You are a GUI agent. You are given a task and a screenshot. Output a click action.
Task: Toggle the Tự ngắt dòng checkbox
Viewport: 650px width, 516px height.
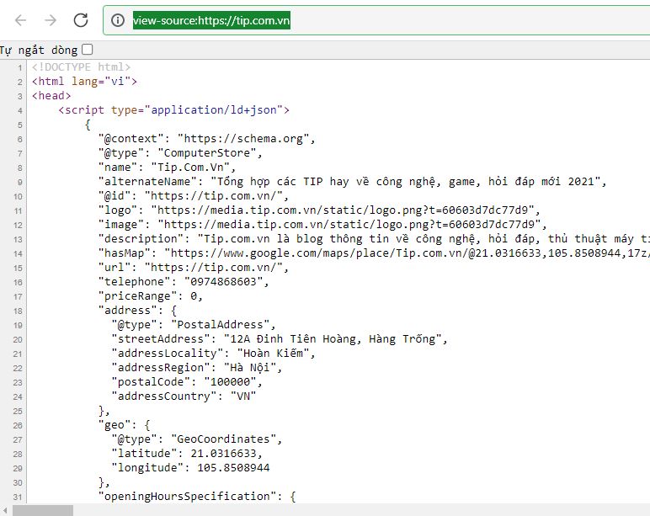87,50
